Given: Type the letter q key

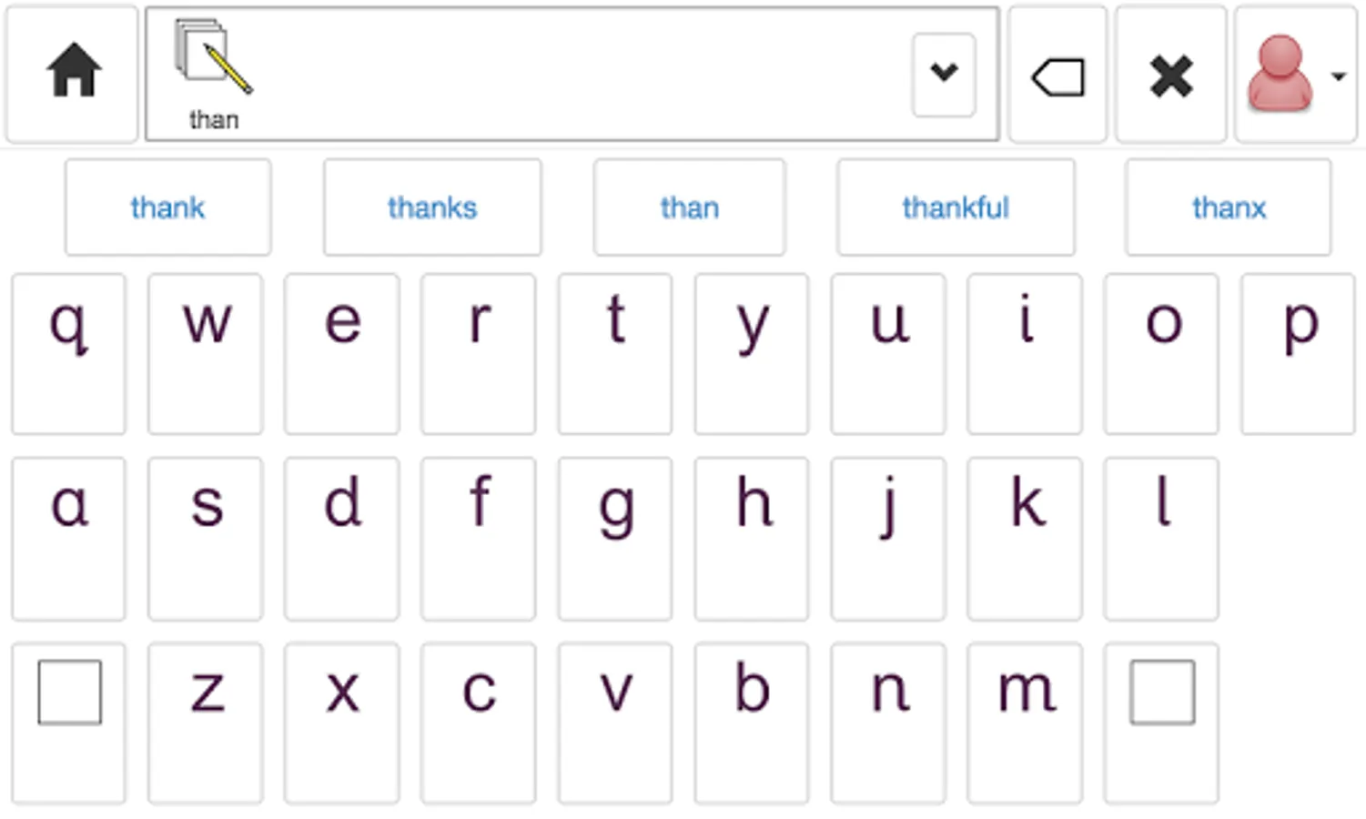Looking at the screenshot, I should pyautogui.click(x=68, y=353).
